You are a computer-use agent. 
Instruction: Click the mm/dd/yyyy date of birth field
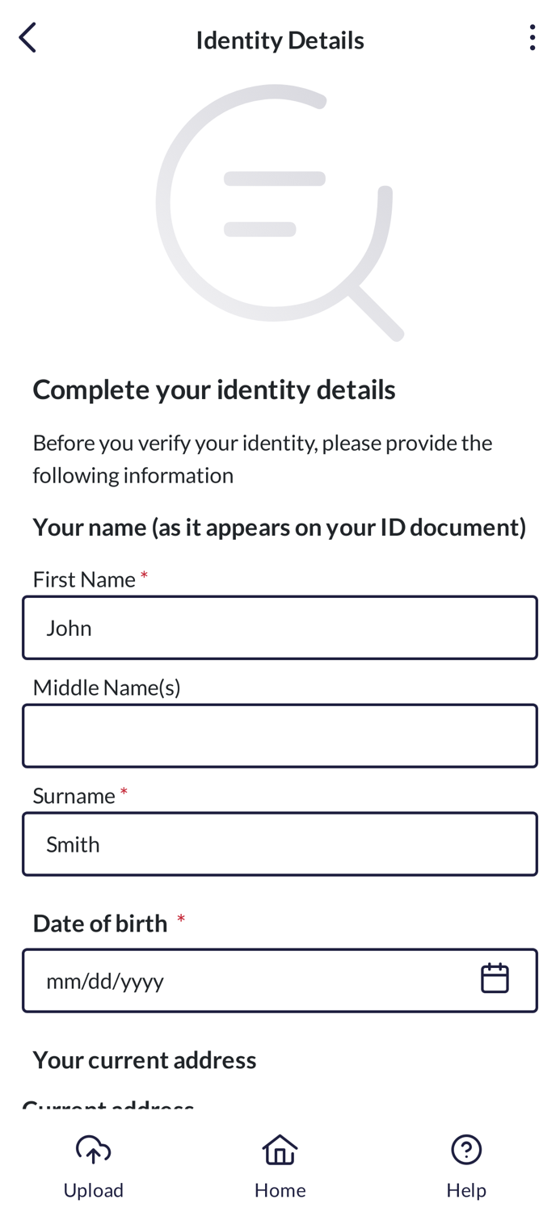280,980
